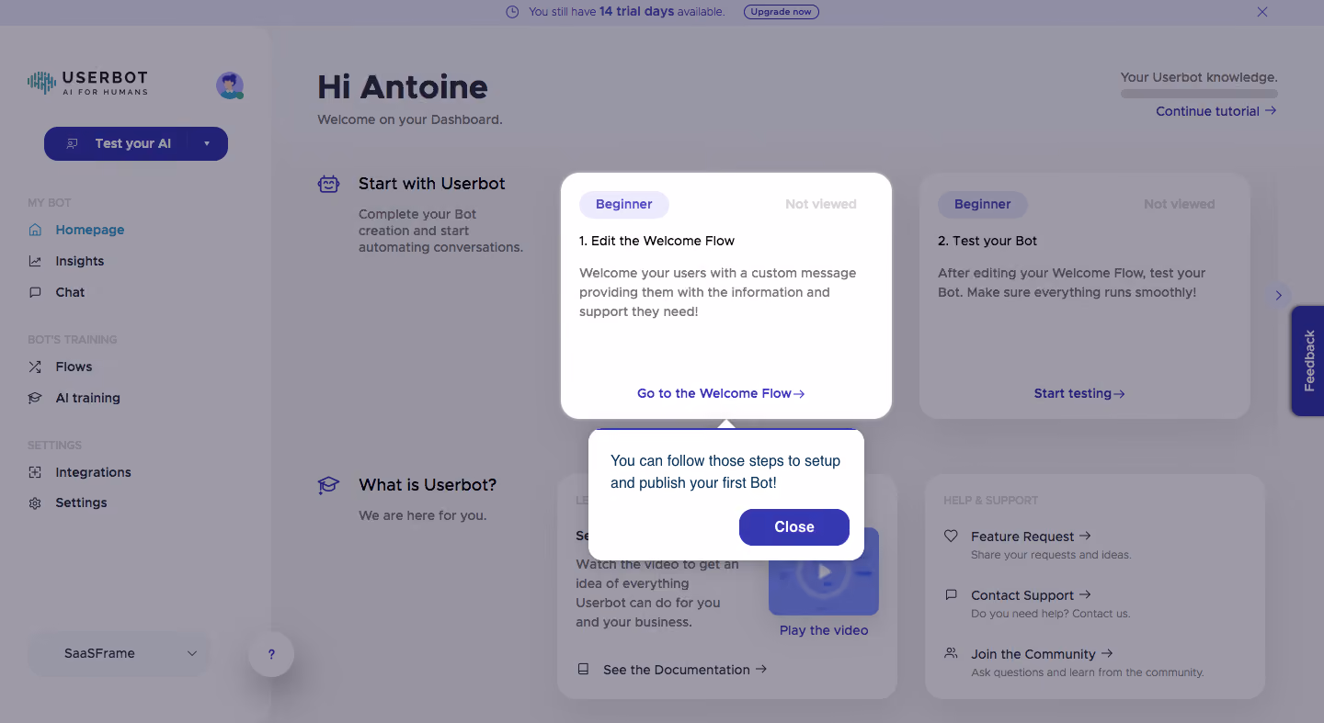Open the SaaSFrame workspace selector
The image size is (1324, 723).
click(119, 653)
